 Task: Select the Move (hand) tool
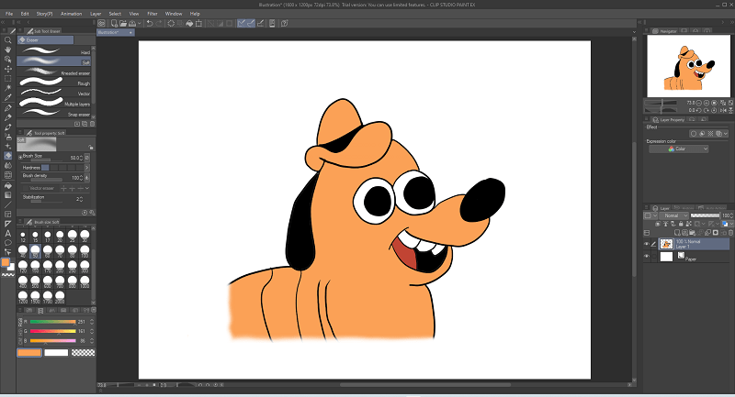click(x=8, y=50)
